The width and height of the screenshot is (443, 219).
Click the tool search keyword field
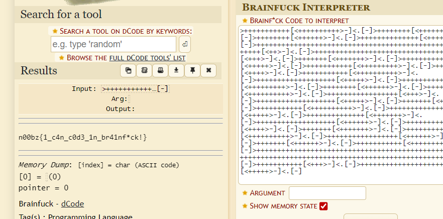114,45
